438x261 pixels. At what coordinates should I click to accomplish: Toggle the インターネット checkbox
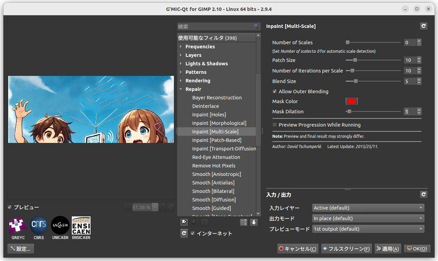193,233
